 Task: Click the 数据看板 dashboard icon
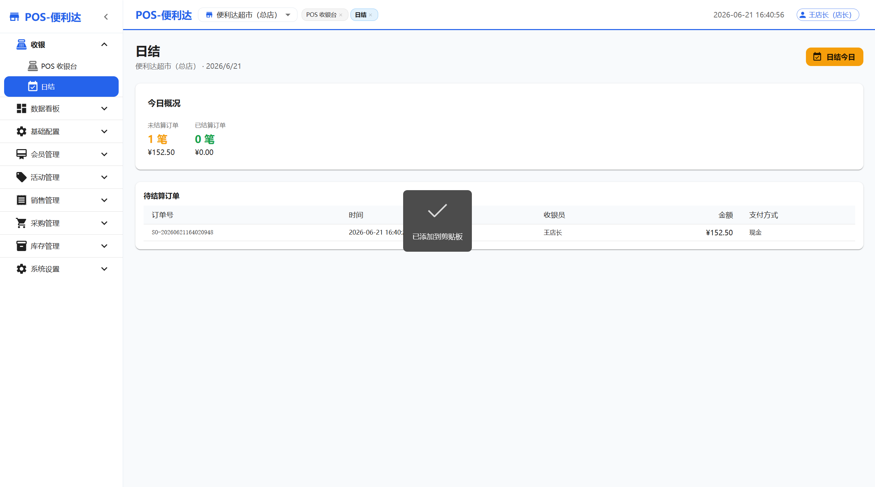[x=22, y=108]
